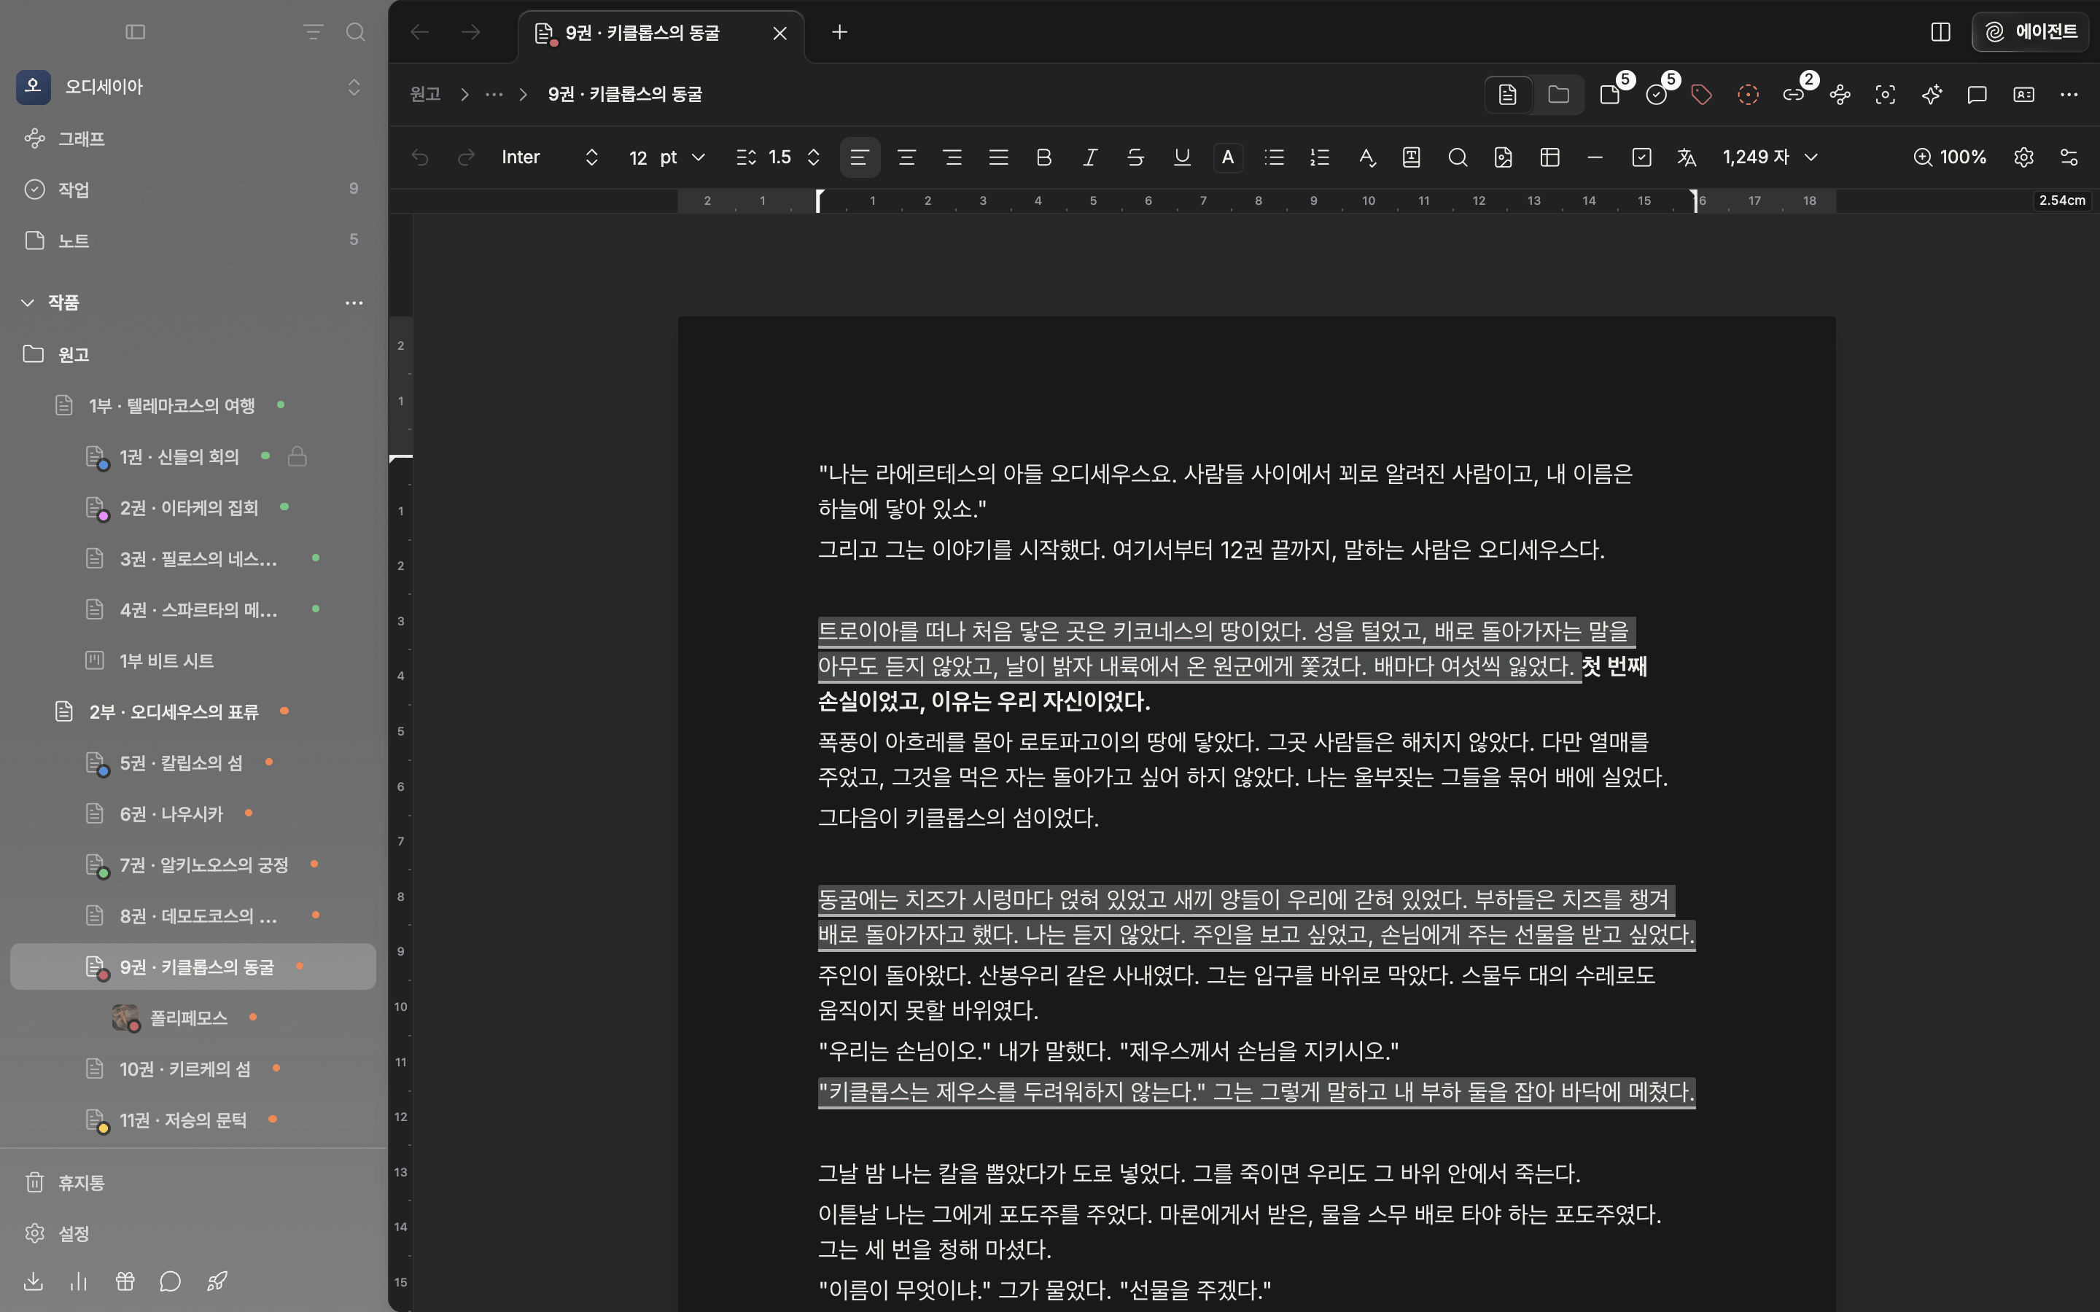Image resolution: width=2100 pixels, height=1312 pixels.
Task: Switch to document view mode
Action: pyautogui.click(x=1508, y=95)
